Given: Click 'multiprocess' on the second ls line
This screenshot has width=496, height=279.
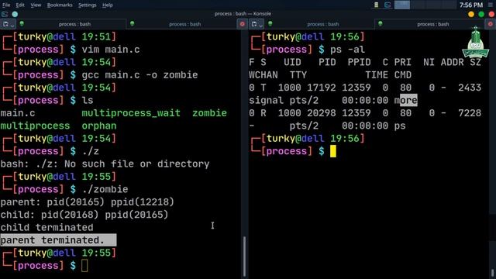Looking at the screenshot, I should tap(35, 126).
